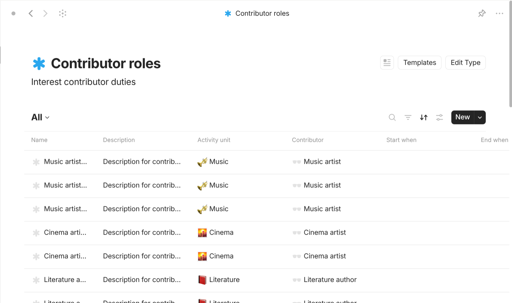The width and height of the screenshot is (512, 303).
Task: Click the Literature author contributor value
Action: point(330,279)
